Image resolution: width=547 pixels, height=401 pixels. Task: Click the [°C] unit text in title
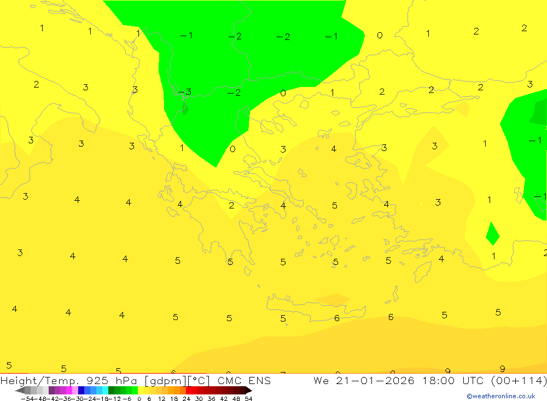tap(199, 381)
